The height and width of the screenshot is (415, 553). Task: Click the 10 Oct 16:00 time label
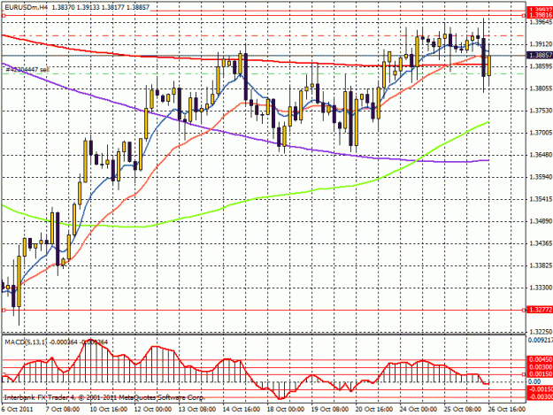[x=109, y=409]
